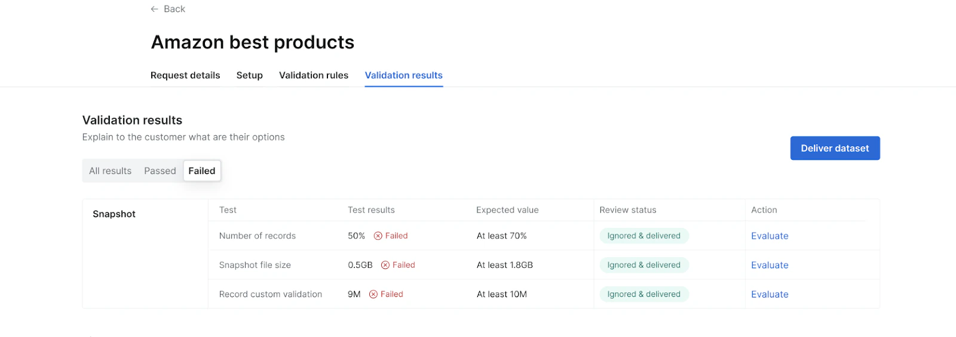Screen dimensions: 956x337
Task: Click the Test column header
Action: [228, 210]
